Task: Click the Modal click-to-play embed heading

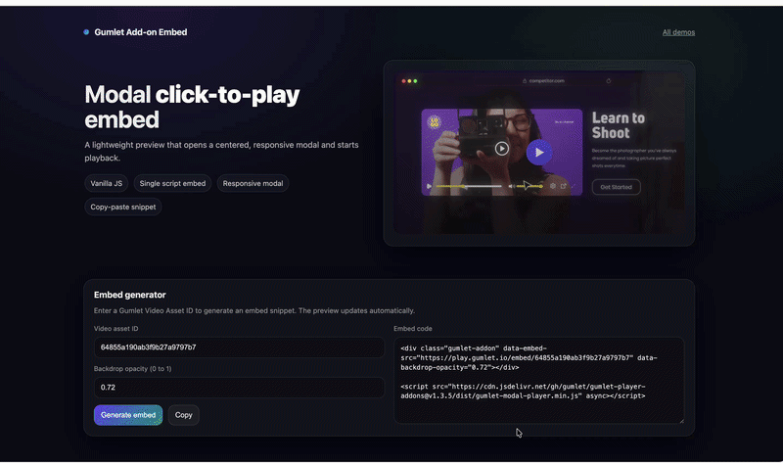Action: 192,107
